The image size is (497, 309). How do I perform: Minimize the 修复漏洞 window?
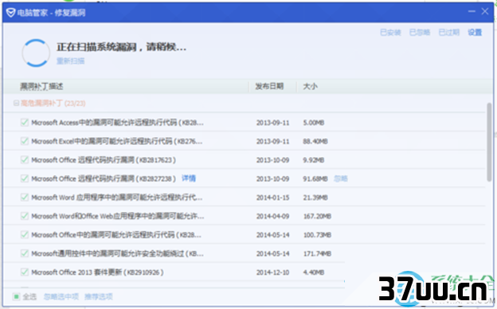click(x=472, y=11)
